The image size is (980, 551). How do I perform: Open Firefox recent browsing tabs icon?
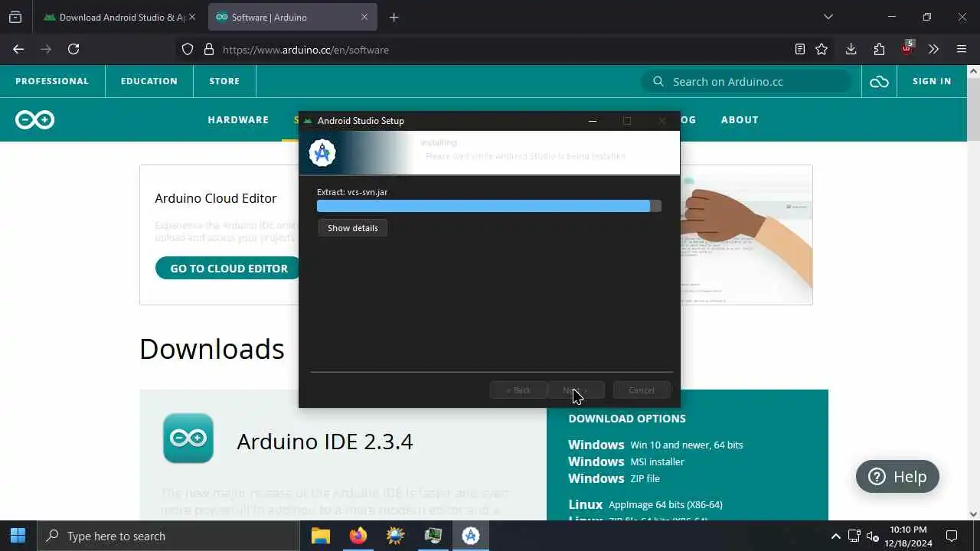click(x=15, y=17)
